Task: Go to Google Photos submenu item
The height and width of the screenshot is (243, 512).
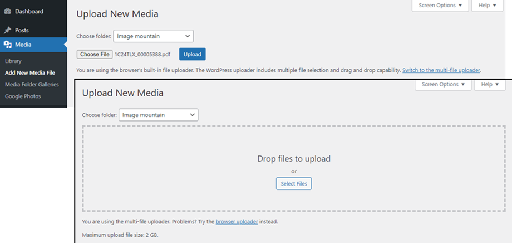Action: point(23,96)
